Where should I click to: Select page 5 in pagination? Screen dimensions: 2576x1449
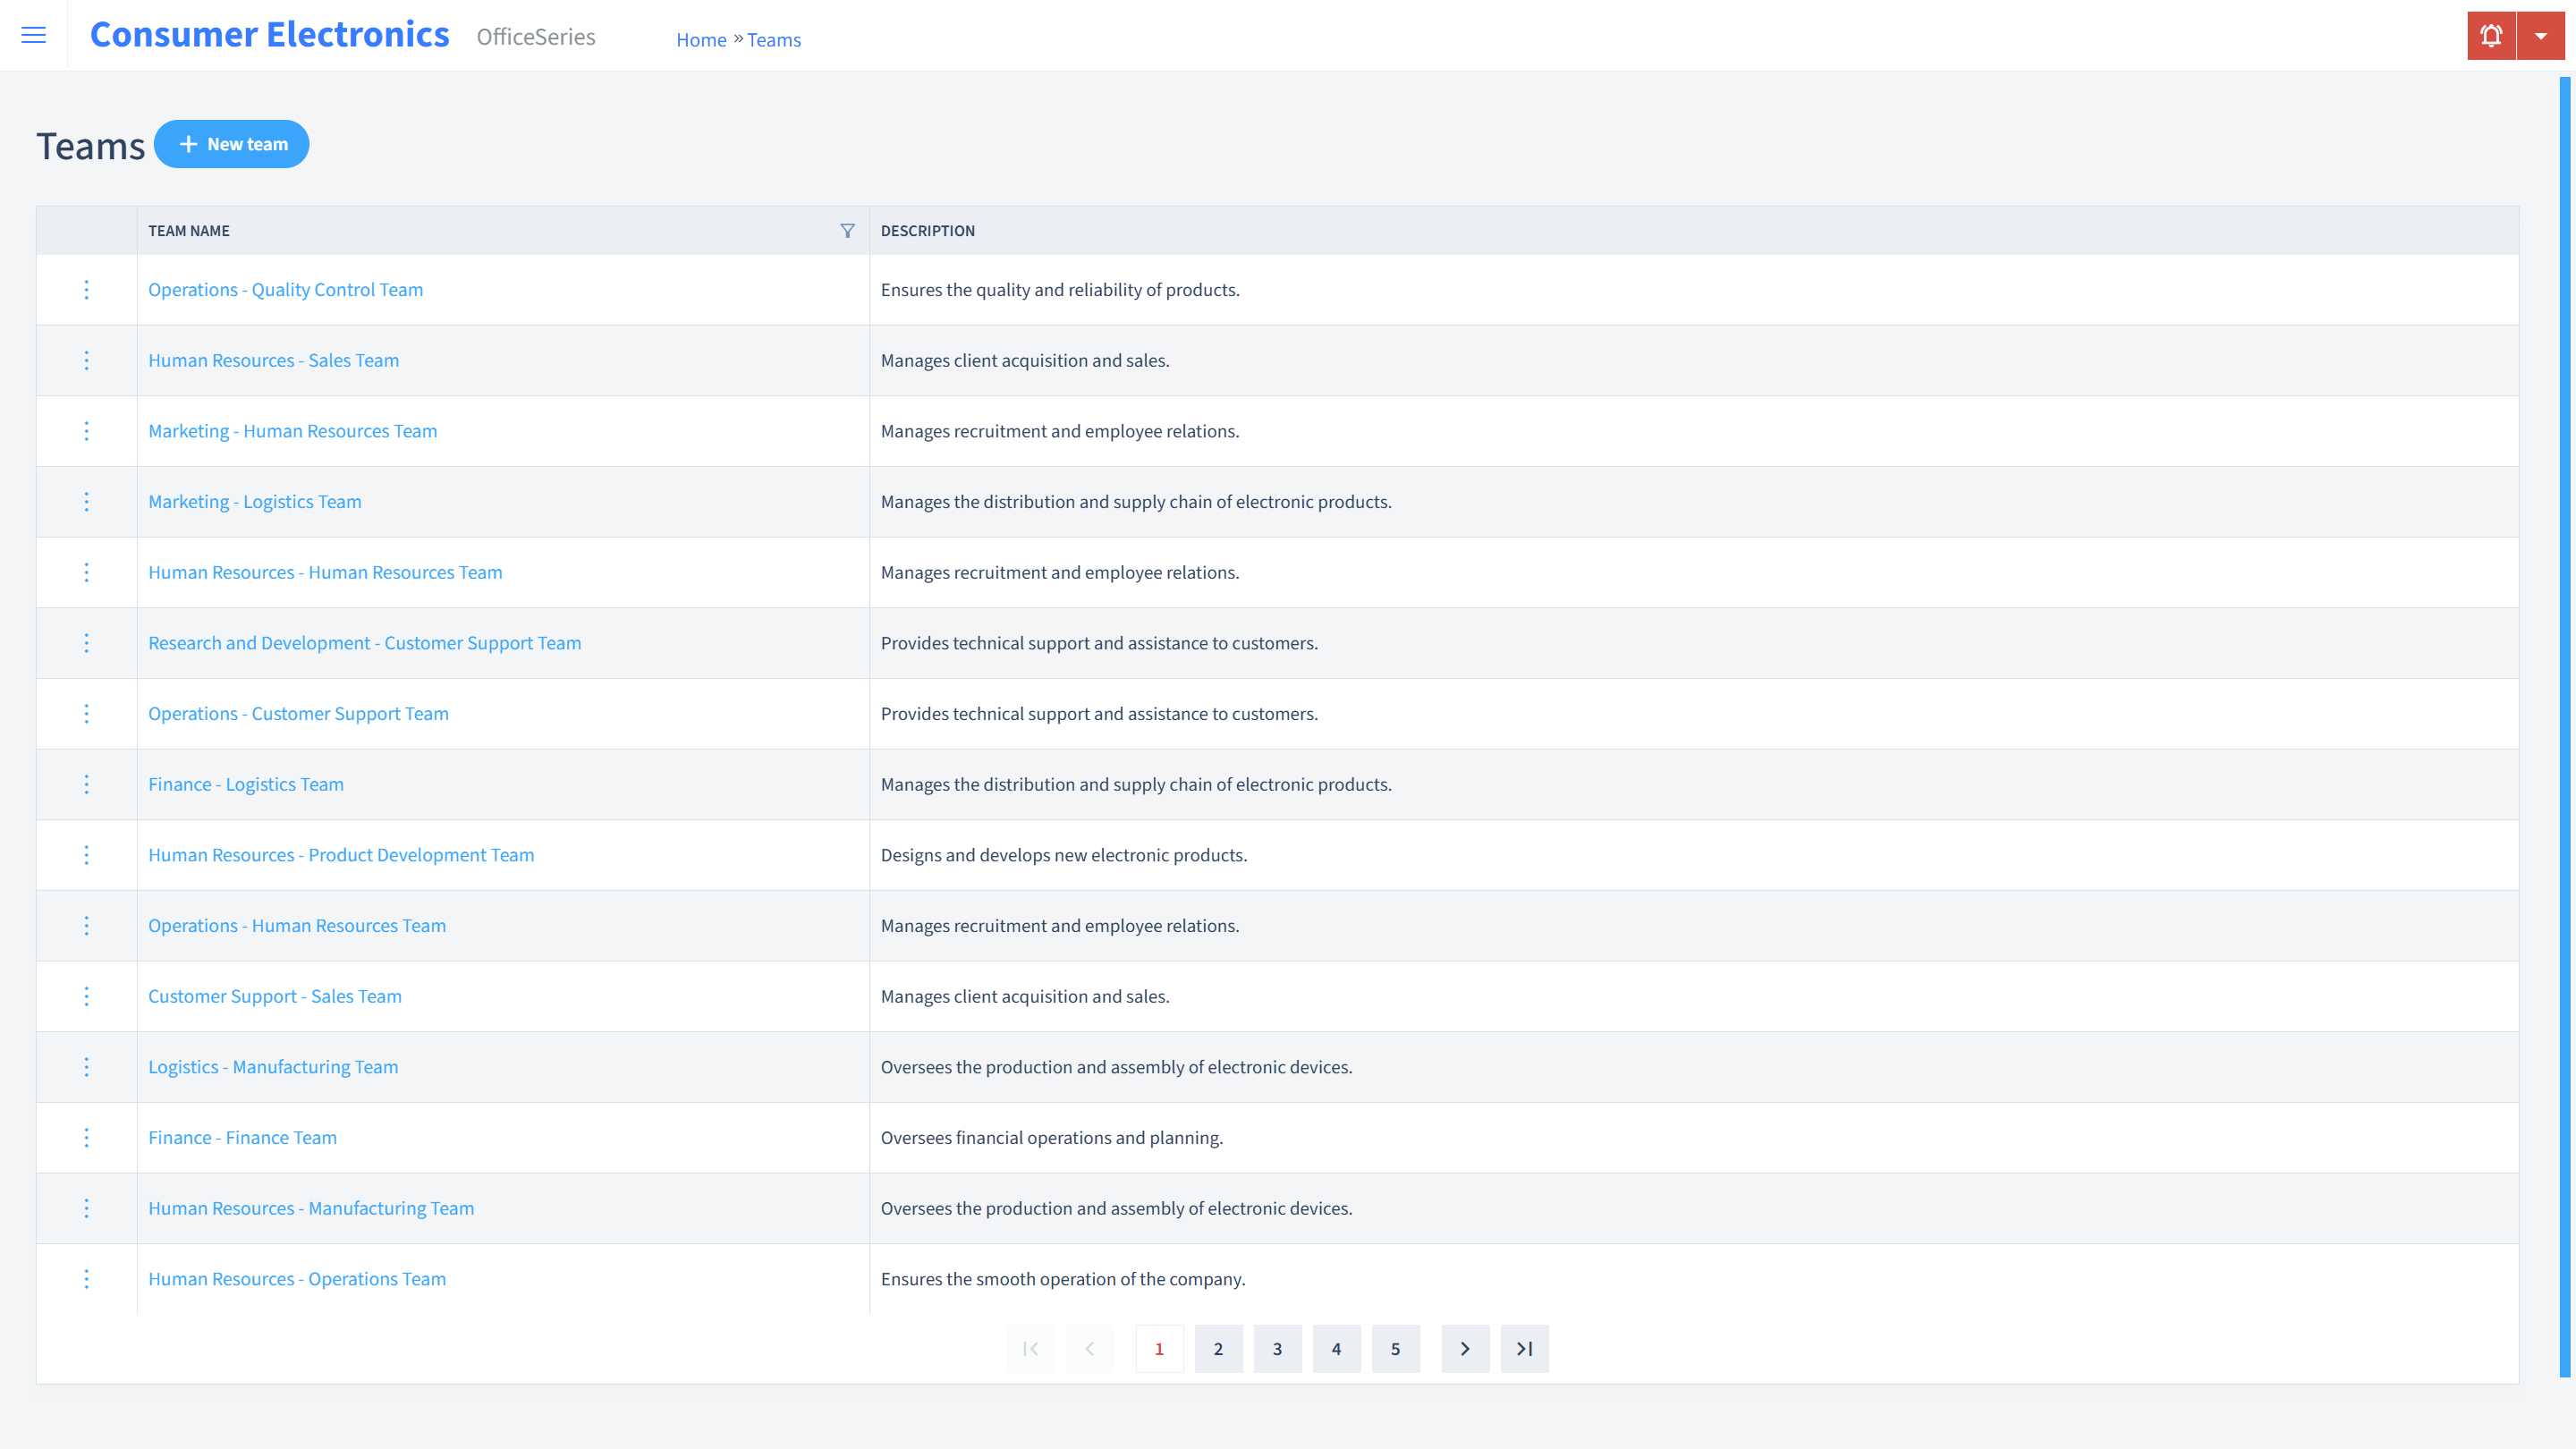[1396, 1348]
